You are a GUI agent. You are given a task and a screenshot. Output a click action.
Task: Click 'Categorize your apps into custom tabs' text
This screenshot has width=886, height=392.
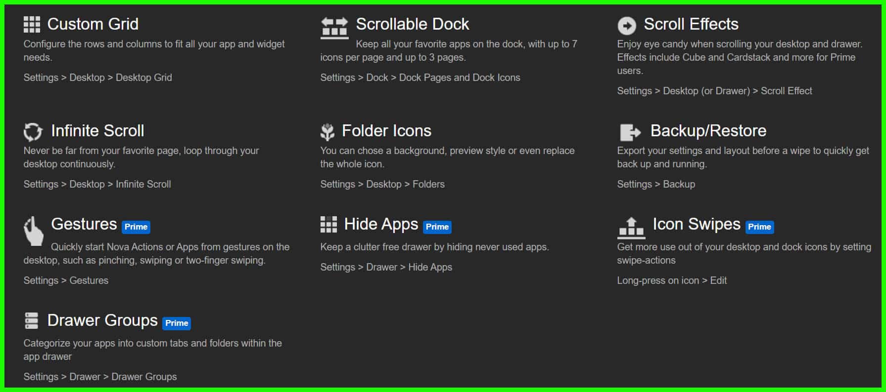coord(153,350)
